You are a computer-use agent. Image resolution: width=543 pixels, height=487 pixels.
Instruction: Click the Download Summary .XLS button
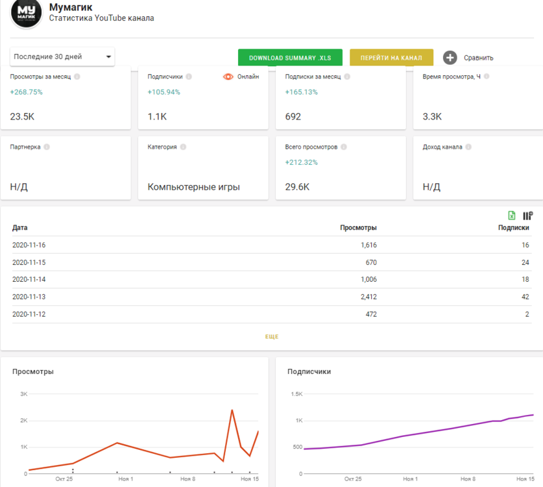(x=290, y=58)
